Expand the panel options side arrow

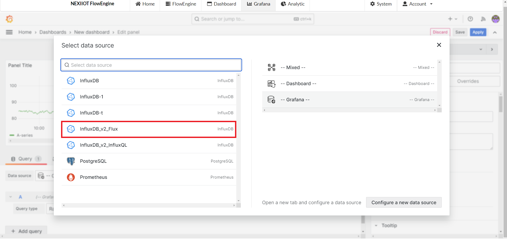click(x=492, y=49)
